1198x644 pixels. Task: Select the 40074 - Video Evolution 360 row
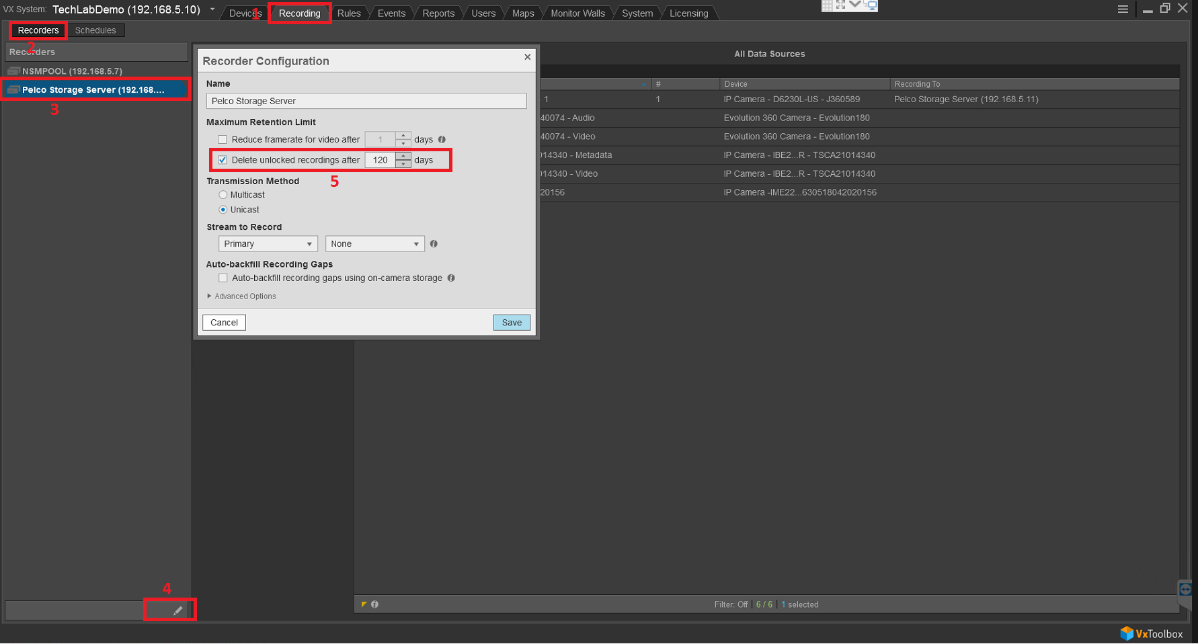click(859, 136)
